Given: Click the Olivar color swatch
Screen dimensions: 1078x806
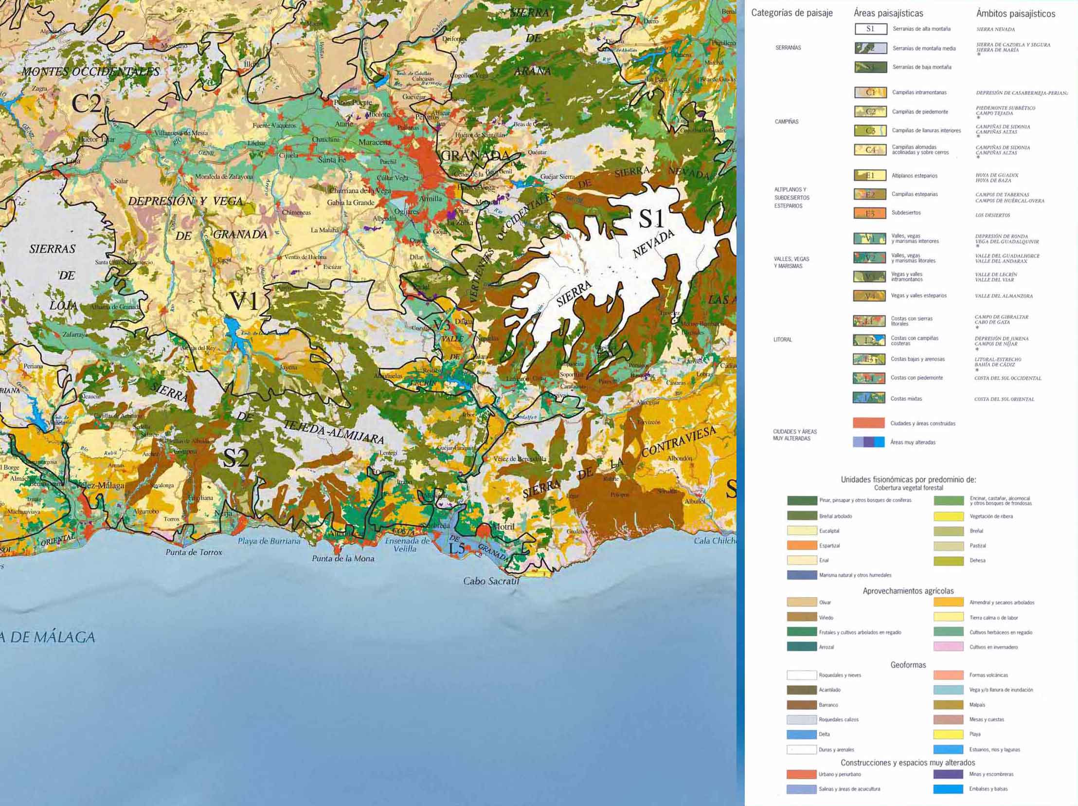Looking at the screenshot, I should click(x=802, y=602).
